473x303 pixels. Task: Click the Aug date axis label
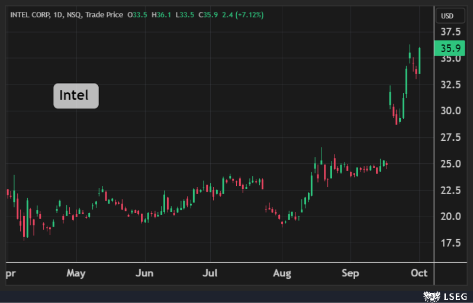pos(282,273)
